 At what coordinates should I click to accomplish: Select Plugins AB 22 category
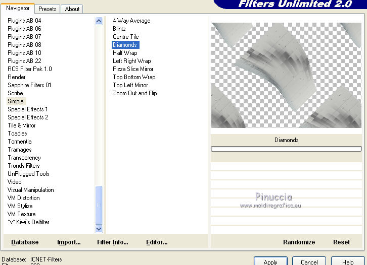click(24, 61)
